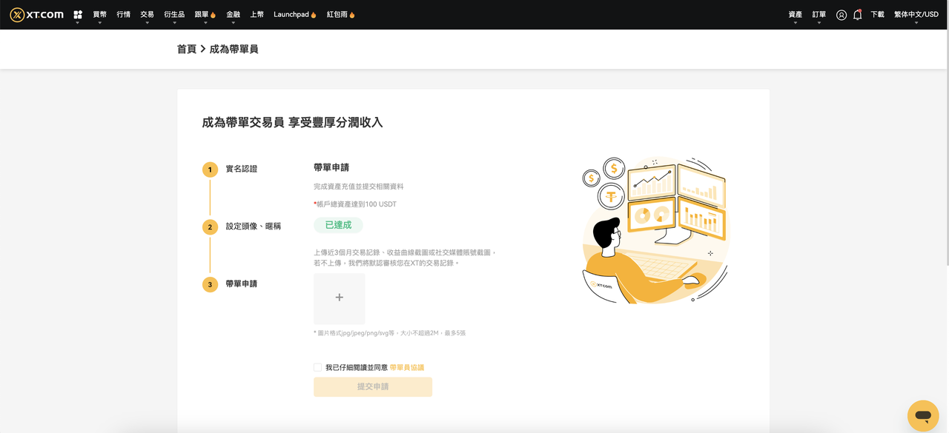
Task: Open the Launchpad menu item
Action: point(295,15)
